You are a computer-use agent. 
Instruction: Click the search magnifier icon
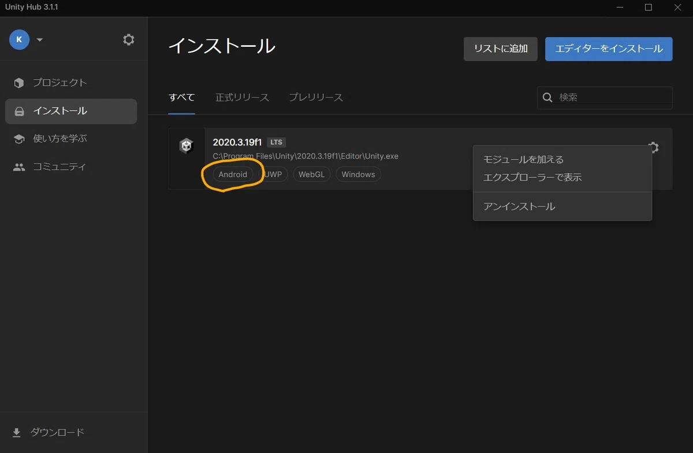click(x=547, y=98)
